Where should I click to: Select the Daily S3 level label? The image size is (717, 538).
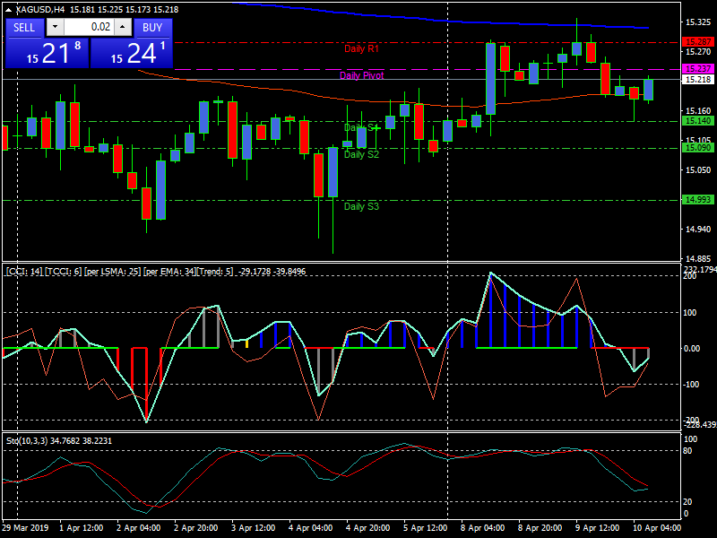361,206
